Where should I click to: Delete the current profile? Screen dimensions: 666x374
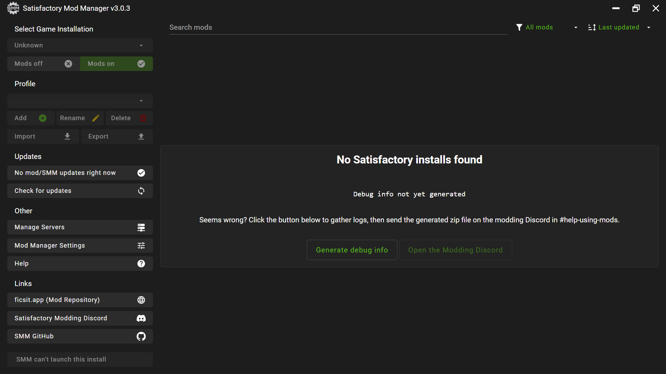click(129, 118)
